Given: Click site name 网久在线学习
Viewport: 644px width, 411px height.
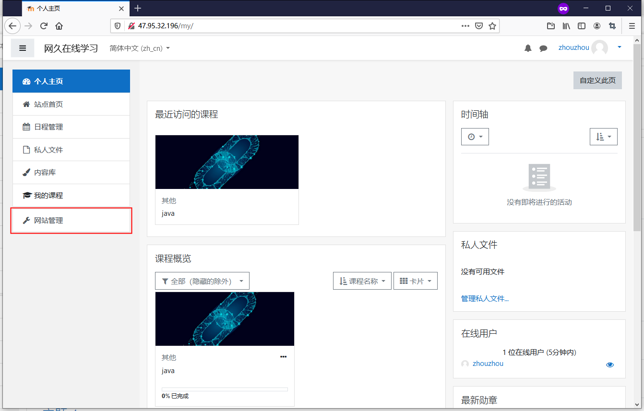Looking at the screenshot, I should [x=71, y=48].
